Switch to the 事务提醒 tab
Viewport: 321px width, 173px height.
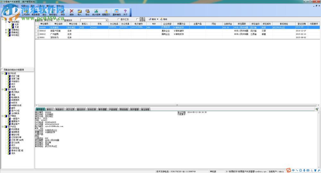click(102, 110)
